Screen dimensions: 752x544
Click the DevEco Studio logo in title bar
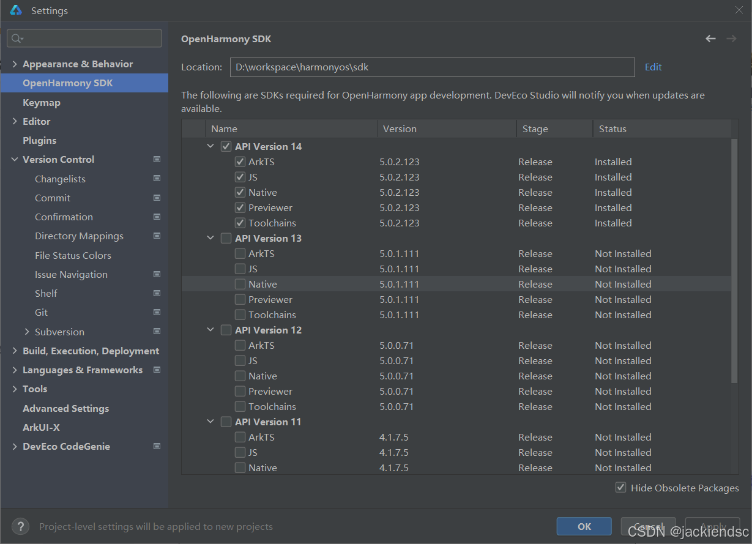tap(16, 10)
